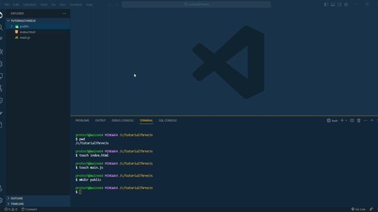The width and height of the screenshot is (378, 212).
Task: Open the Search view in the activity bar
Action: tap(1, 28)
